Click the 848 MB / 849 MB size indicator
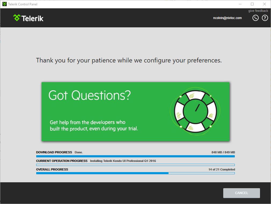Image resolution: width=271 pixels, height=204 pixels. click(223, 152)
